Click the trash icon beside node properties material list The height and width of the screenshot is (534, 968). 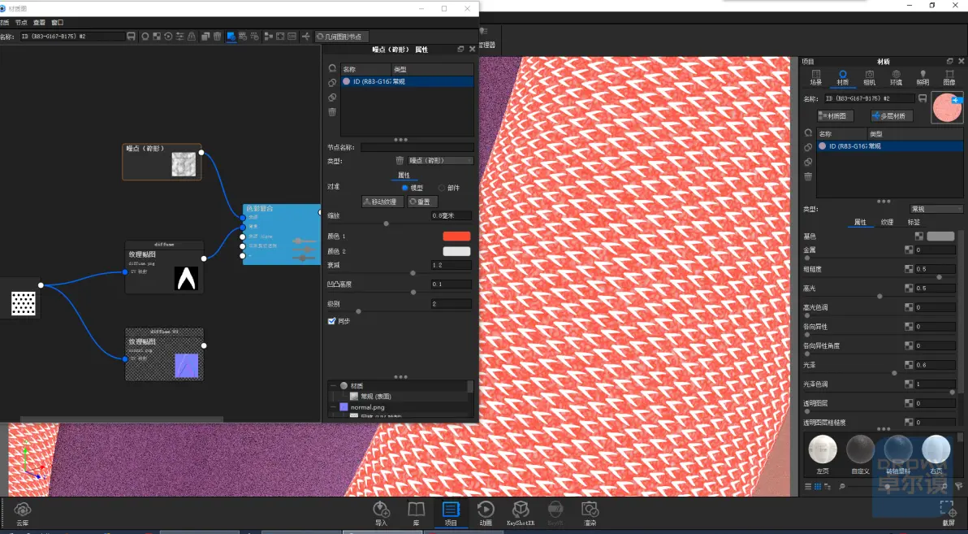tap(332, 112)
